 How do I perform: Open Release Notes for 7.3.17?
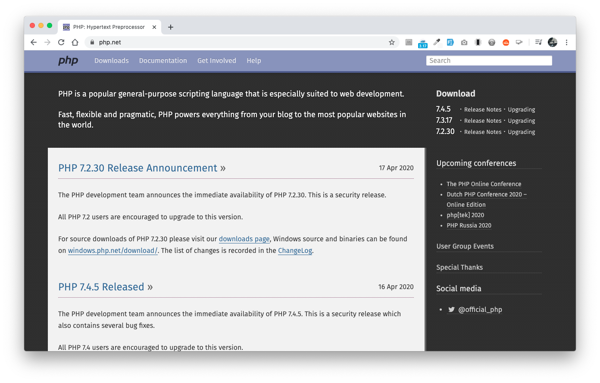coord(483,121)
